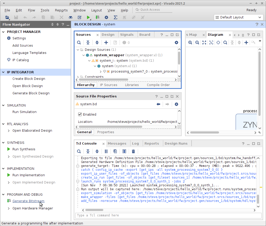The height and width of the screenshot is (226, 266).
Task: Click the Source File Properties gear icon
Action: click(x=176, y=104)
